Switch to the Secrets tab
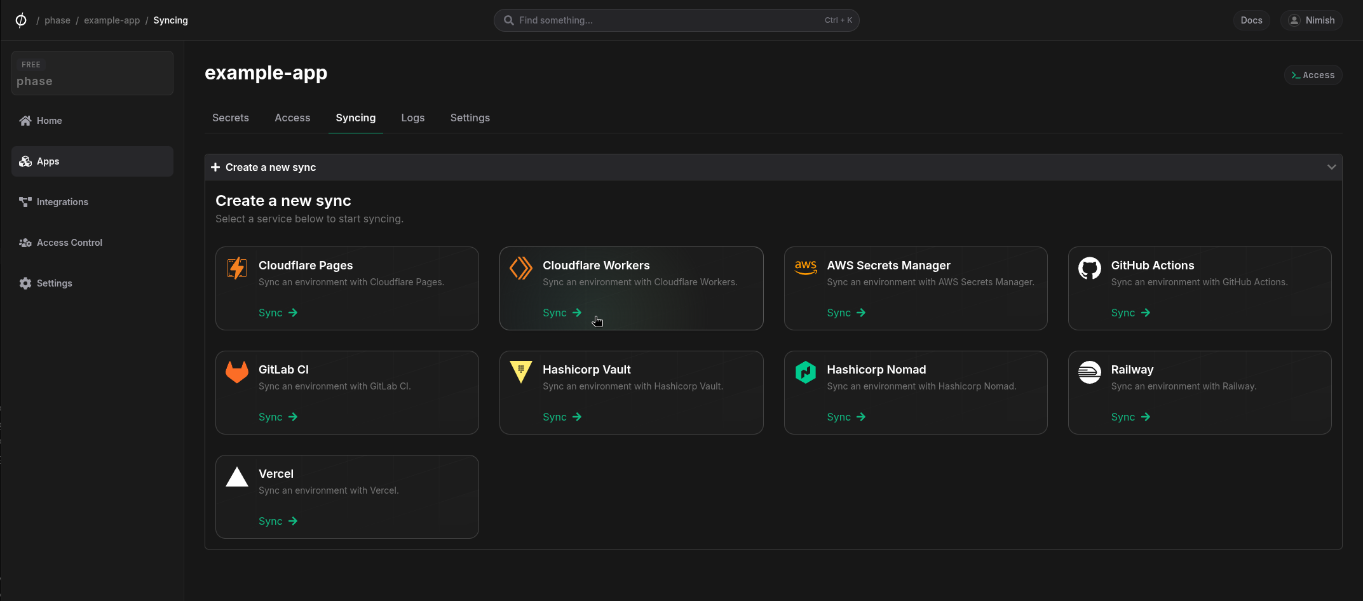This screenshot has height=601, width=1363. point(231,118)
